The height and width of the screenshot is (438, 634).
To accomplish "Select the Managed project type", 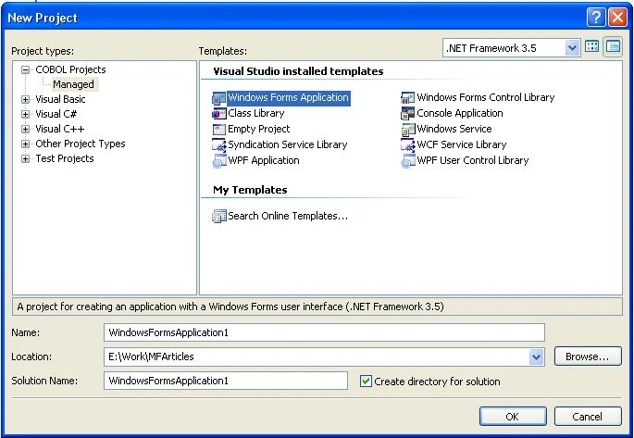I will (74, 84).
